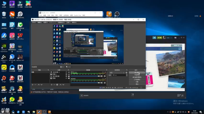The height and width of the screenshot is (114, 204).
Task: Increase transition duration with up arrow
Action: tap(127, 74)
